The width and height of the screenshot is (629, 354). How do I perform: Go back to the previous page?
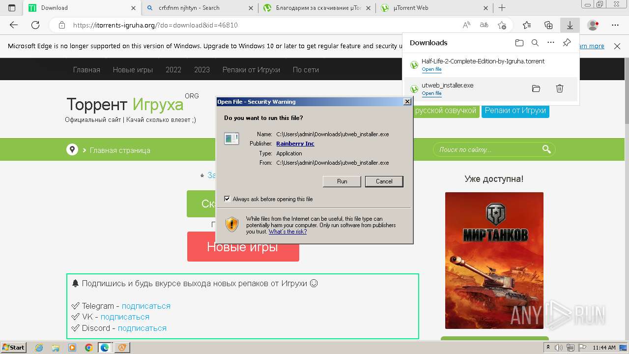(14, 25)
